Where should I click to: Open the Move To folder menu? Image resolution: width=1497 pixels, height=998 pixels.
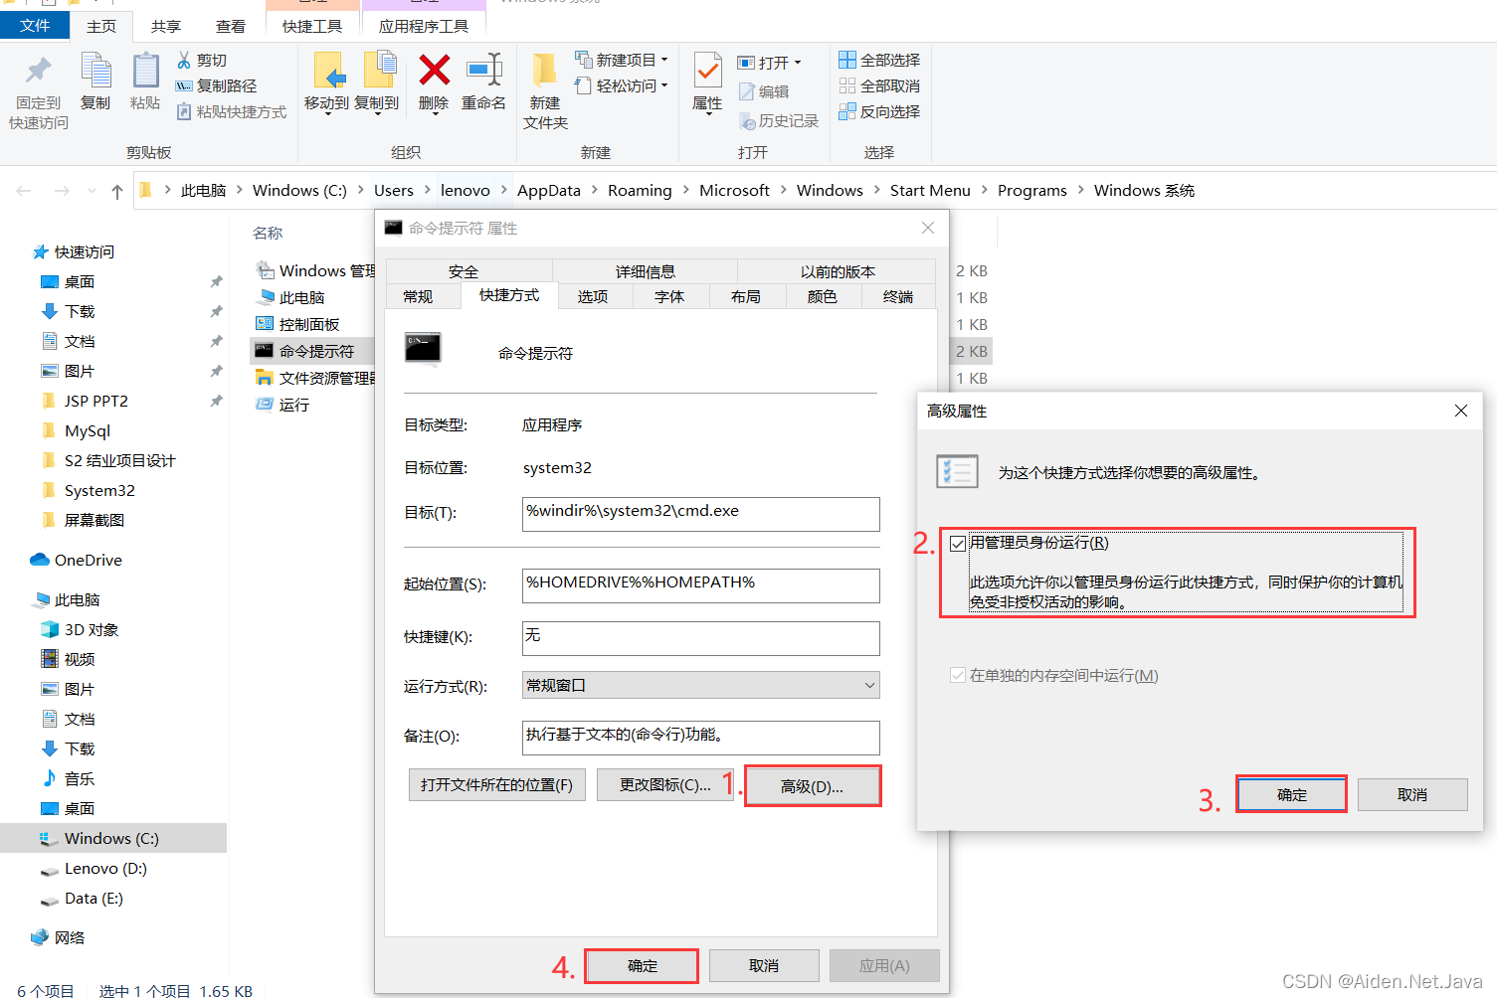click(x=326, y=84)
